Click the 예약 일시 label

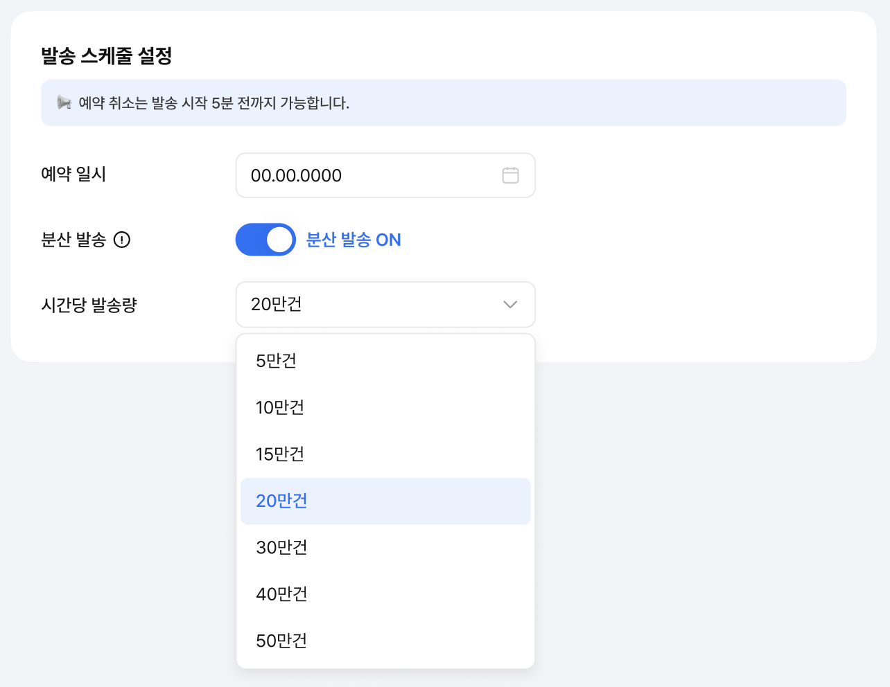(x=73, y=174)
